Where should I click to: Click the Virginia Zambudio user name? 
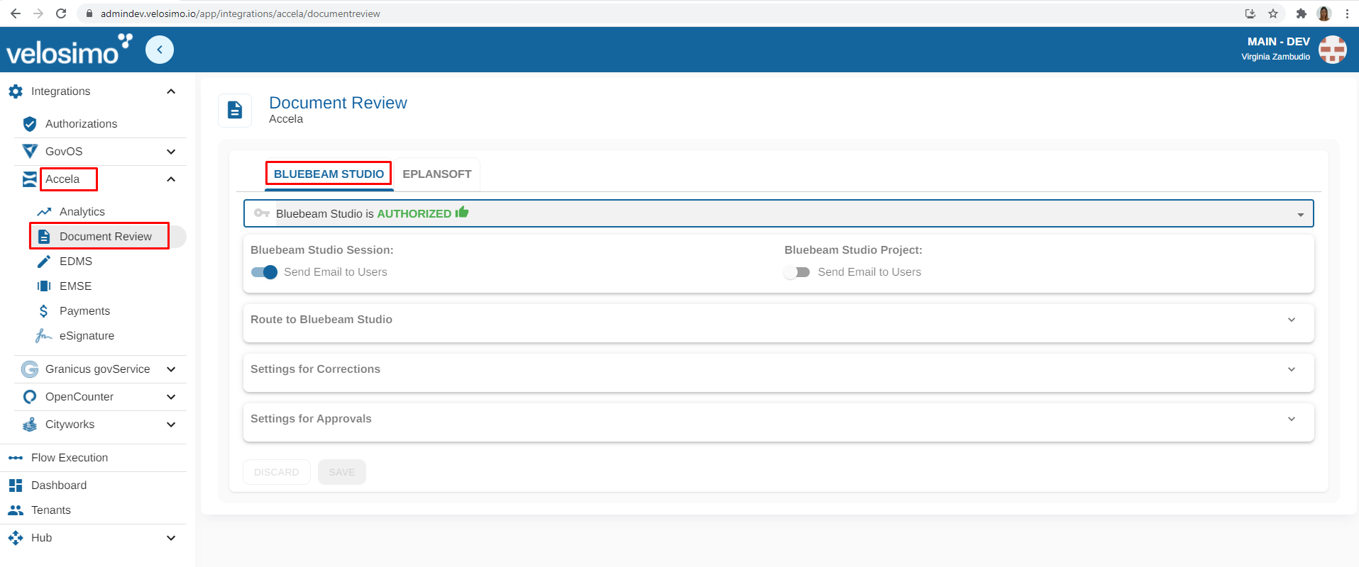click(1275, 57)
